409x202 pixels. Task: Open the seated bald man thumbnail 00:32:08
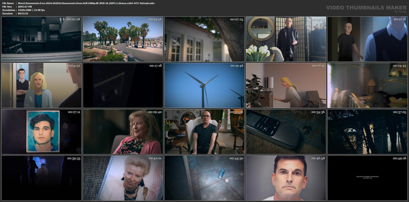click(204, 132)
